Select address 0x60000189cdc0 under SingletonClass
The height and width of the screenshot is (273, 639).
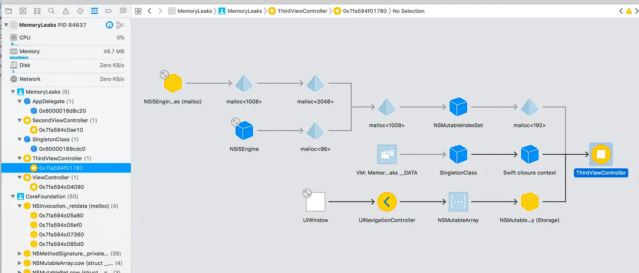62,149
